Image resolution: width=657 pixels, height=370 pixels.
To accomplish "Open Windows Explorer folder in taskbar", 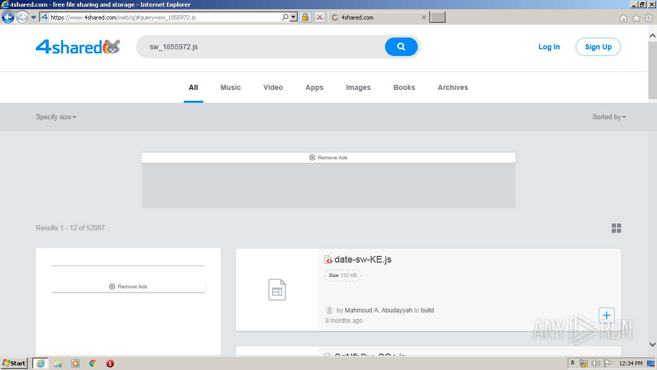I will 58,363.
